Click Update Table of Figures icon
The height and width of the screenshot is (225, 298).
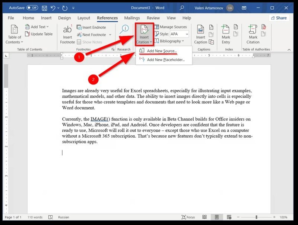click(211, 34)
